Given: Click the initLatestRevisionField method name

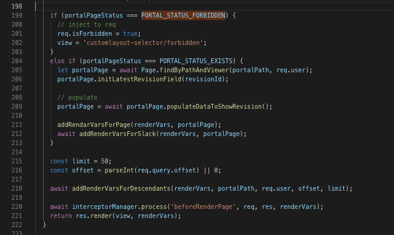Looking at the screenshot, I should (x=139, y=79).
